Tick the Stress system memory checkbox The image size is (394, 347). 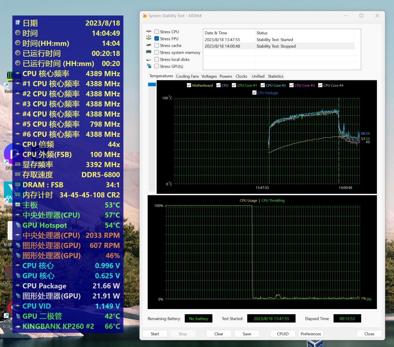[157, 52]
